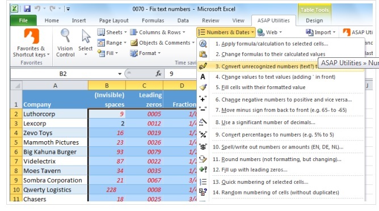Click the Name Box showing B2

coord(64,74)
